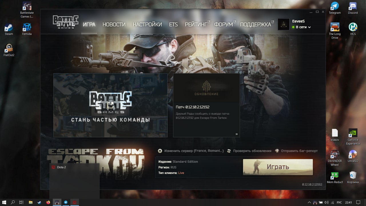Screen dimensions: 366x206
Task: Click the bug icon for 'Отправить баг-репорт'
Action: (x=277, y=151)
